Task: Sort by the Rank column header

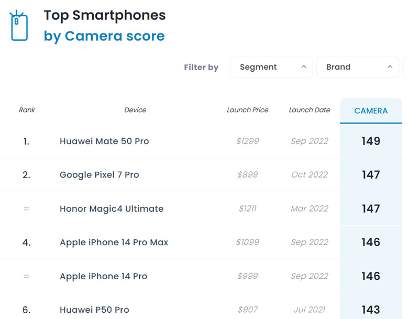Action: (x=27, y=110)
